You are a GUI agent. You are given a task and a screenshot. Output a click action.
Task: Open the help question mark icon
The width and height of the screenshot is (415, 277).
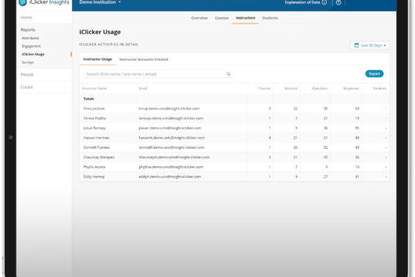pos(338,2)
